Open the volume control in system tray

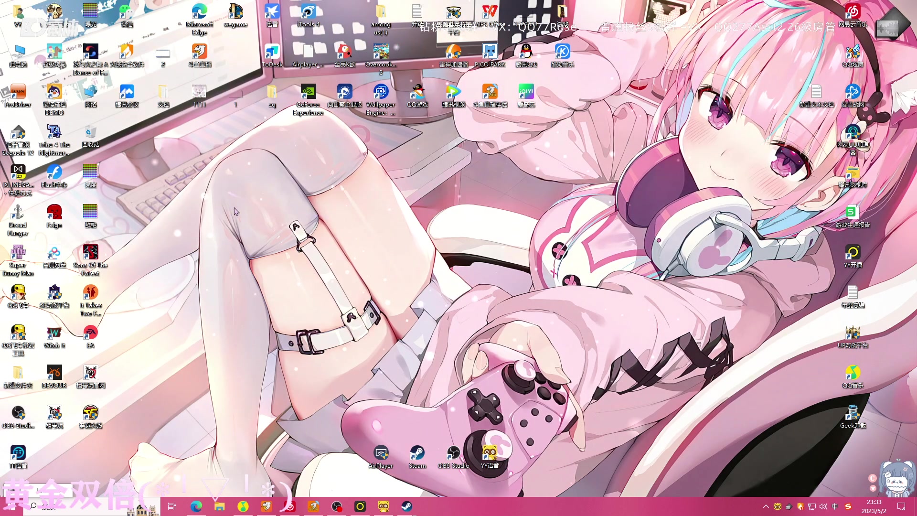[x=823, y=506]
